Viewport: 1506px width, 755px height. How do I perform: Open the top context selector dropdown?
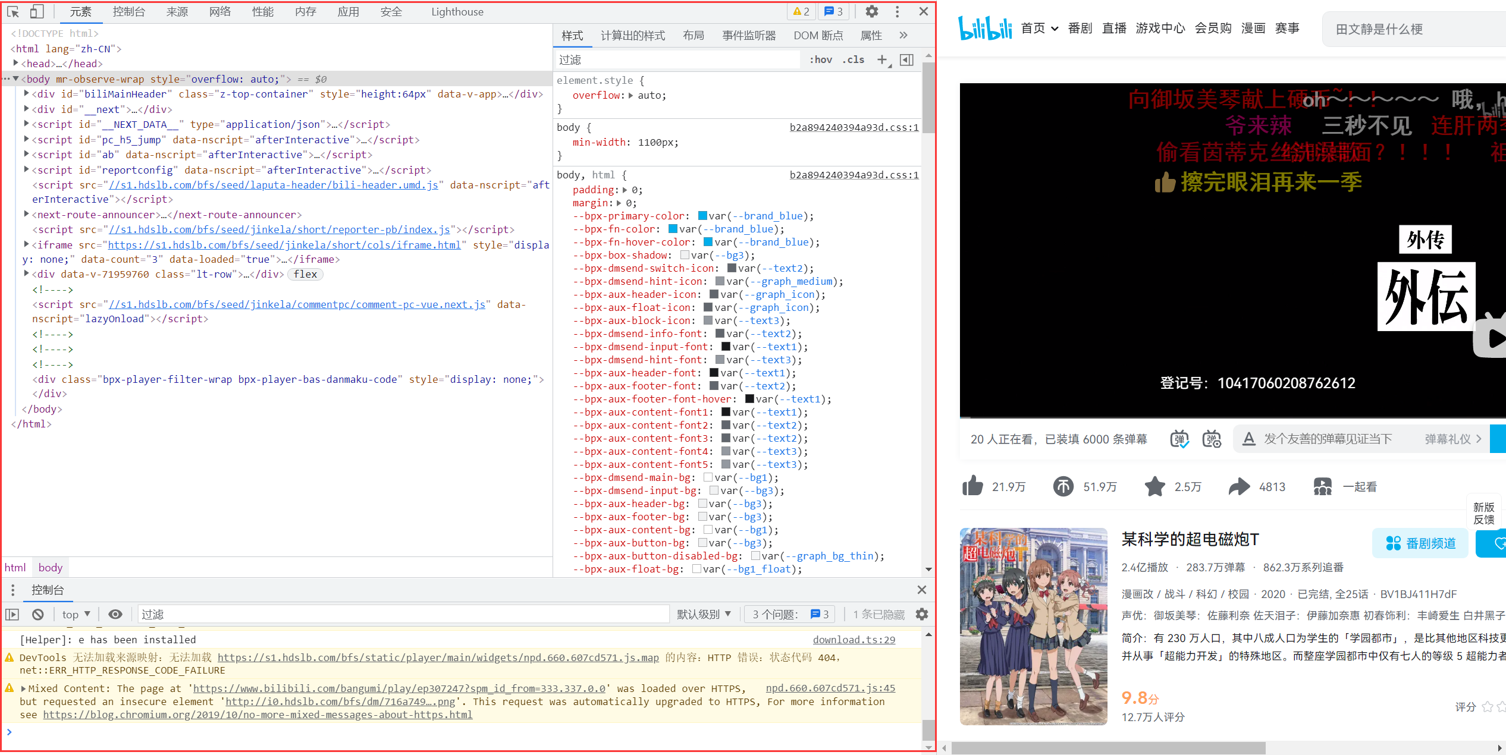pyautogui.click(x=76, y=614)
